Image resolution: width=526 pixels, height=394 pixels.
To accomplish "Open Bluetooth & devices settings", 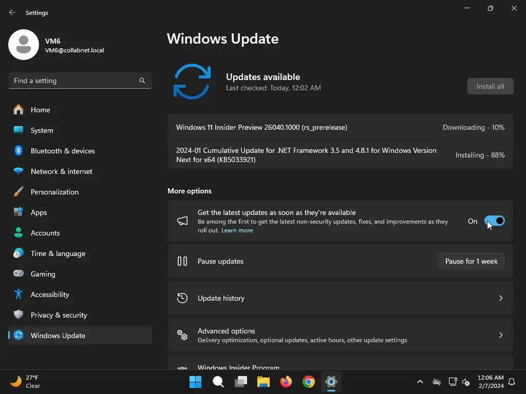I will point(80,151).
